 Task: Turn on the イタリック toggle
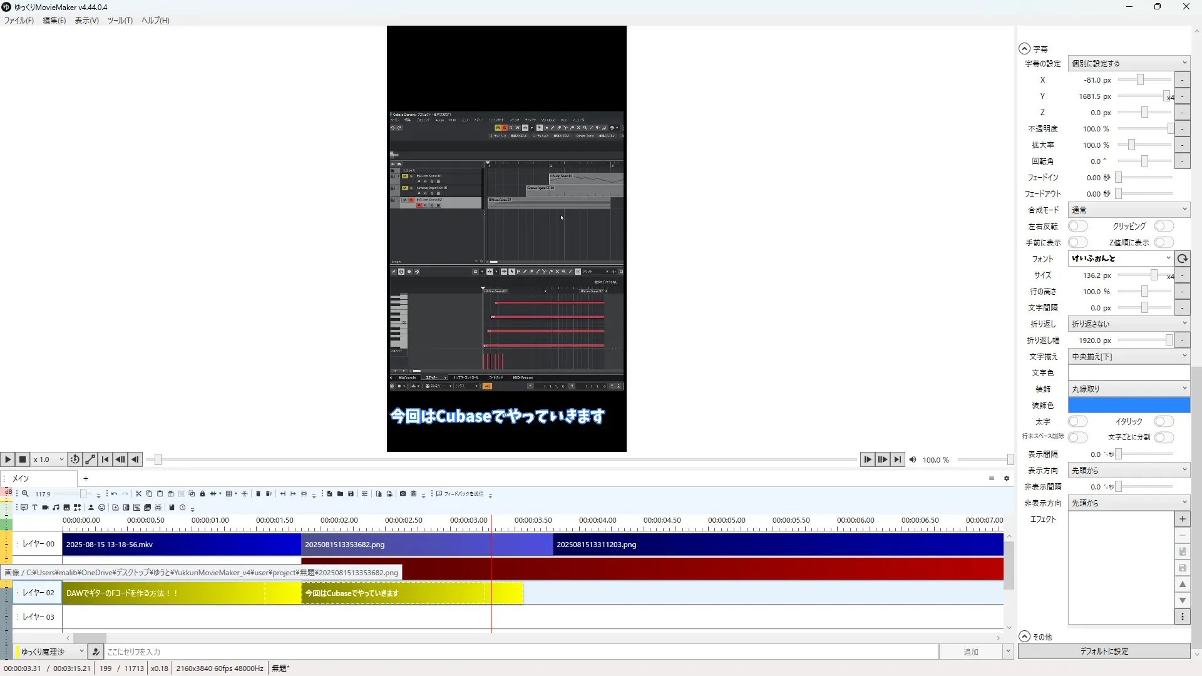coord(1164,421)
